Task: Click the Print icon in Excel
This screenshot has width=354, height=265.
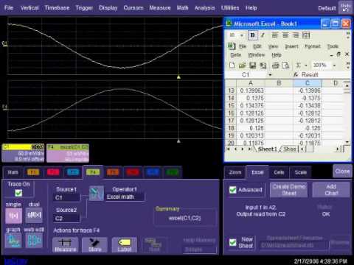Action: pos(276,66)
